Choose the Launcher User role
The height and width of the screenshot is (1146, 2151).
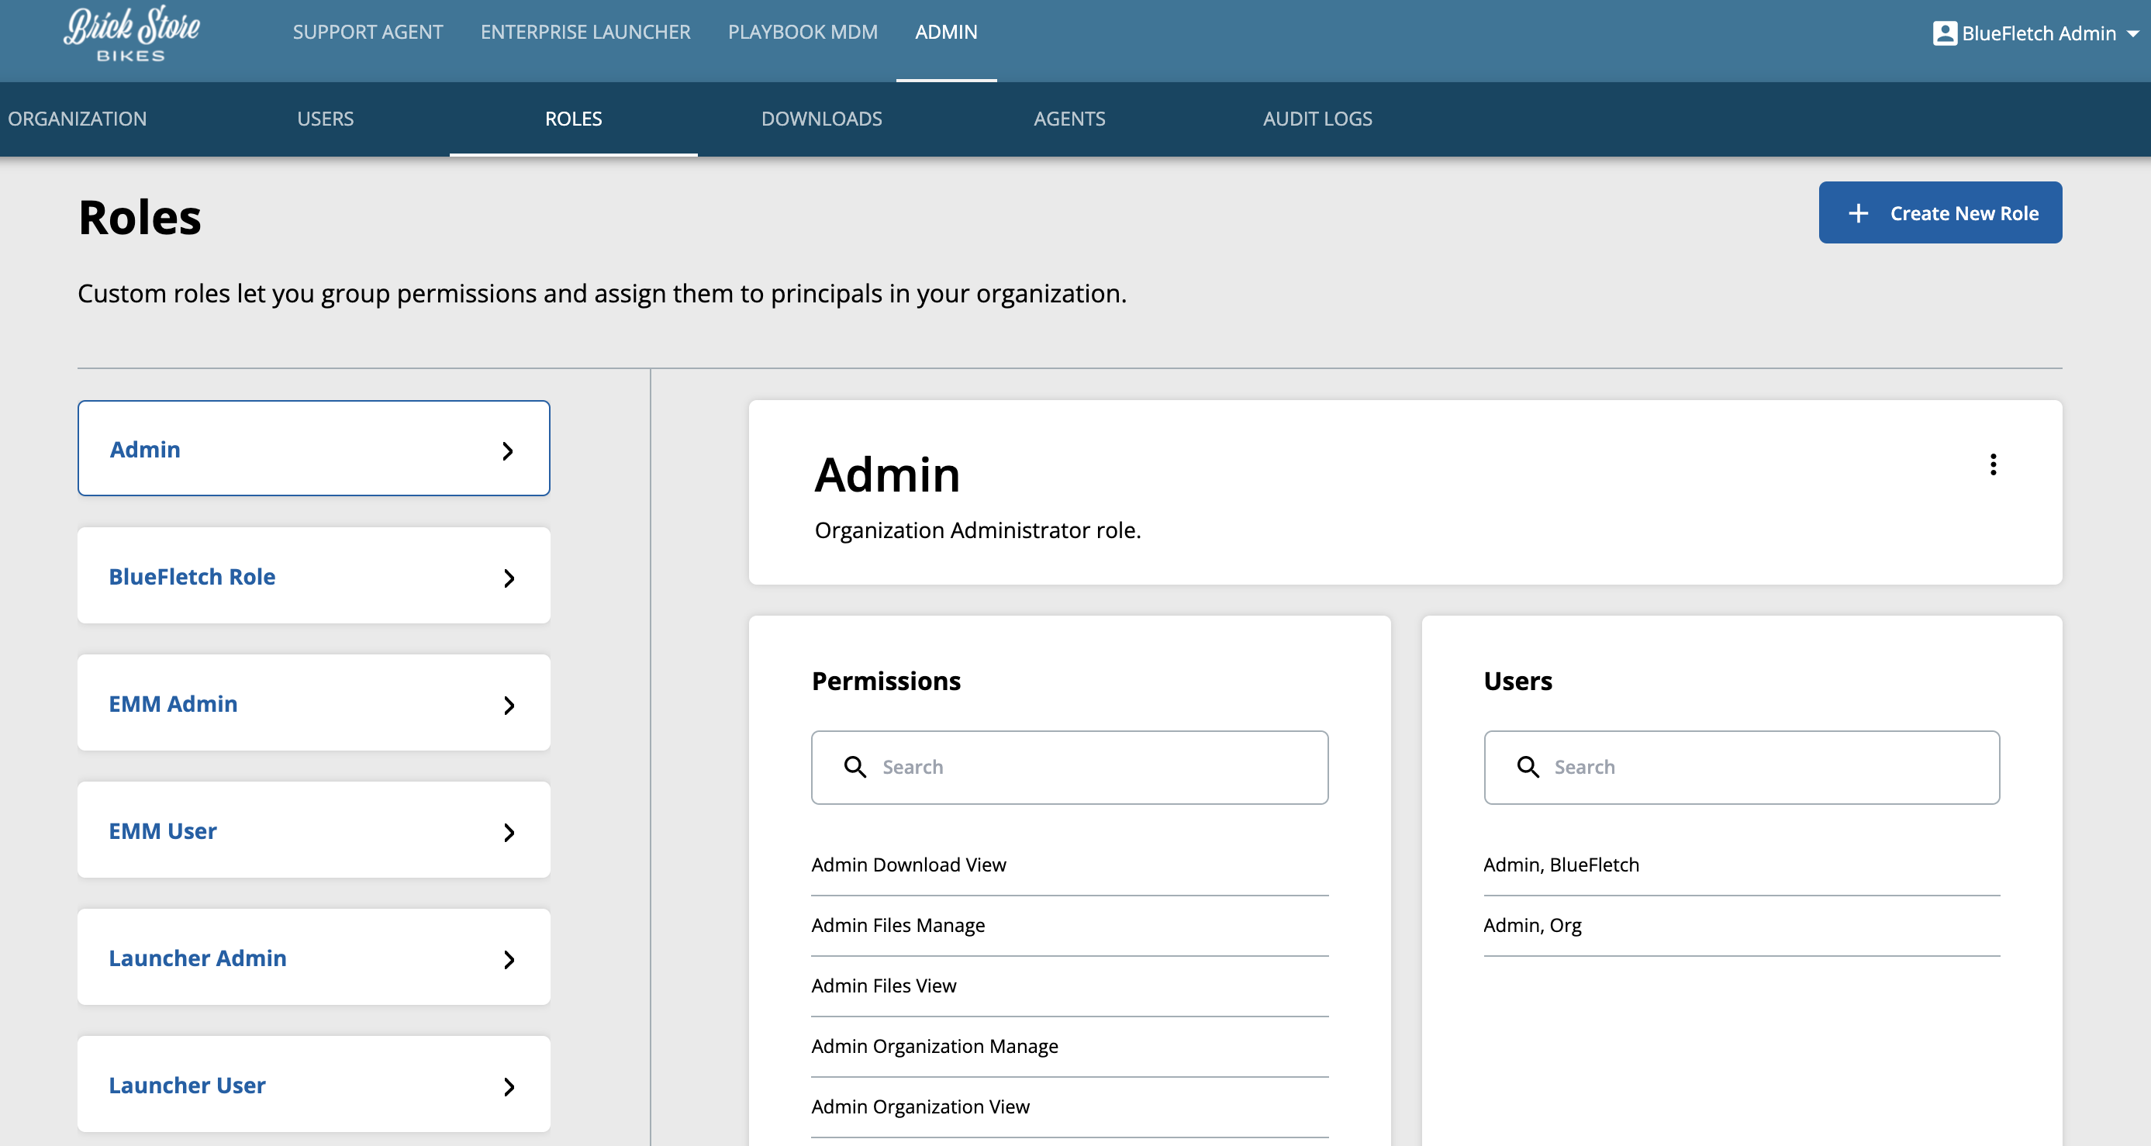313,1084
